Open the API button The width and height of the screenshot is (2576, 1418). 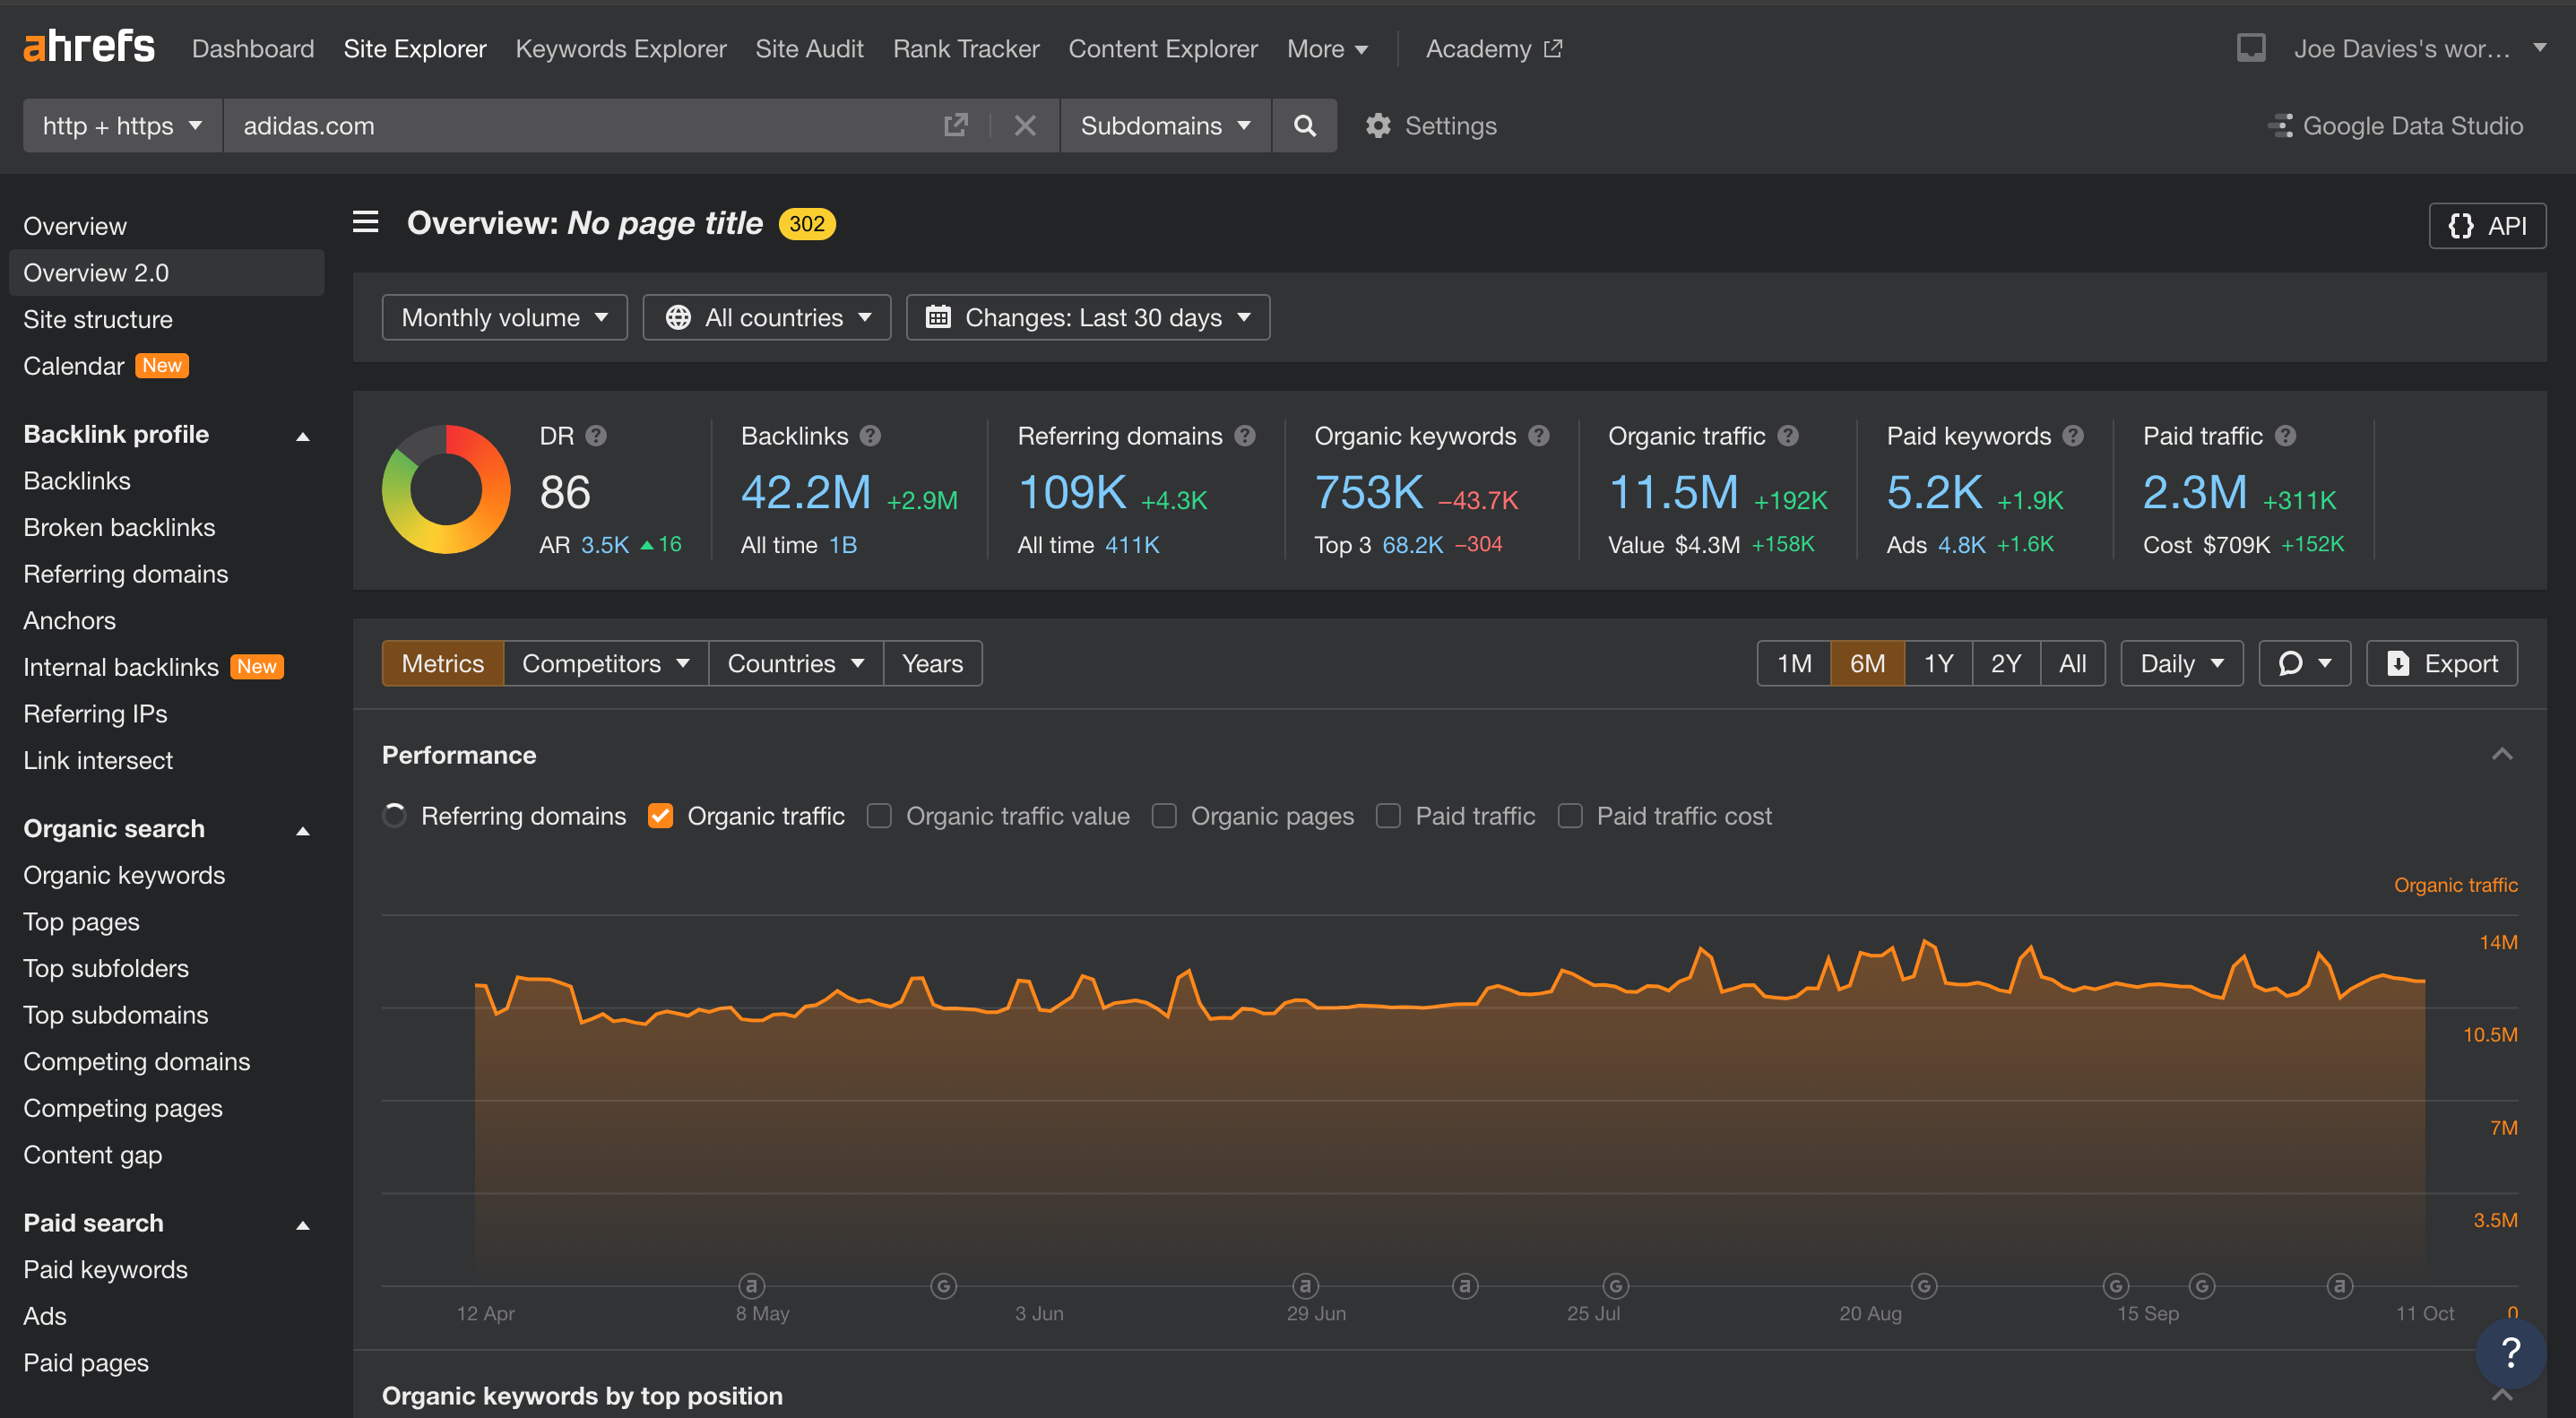[x=2487, y=225]
